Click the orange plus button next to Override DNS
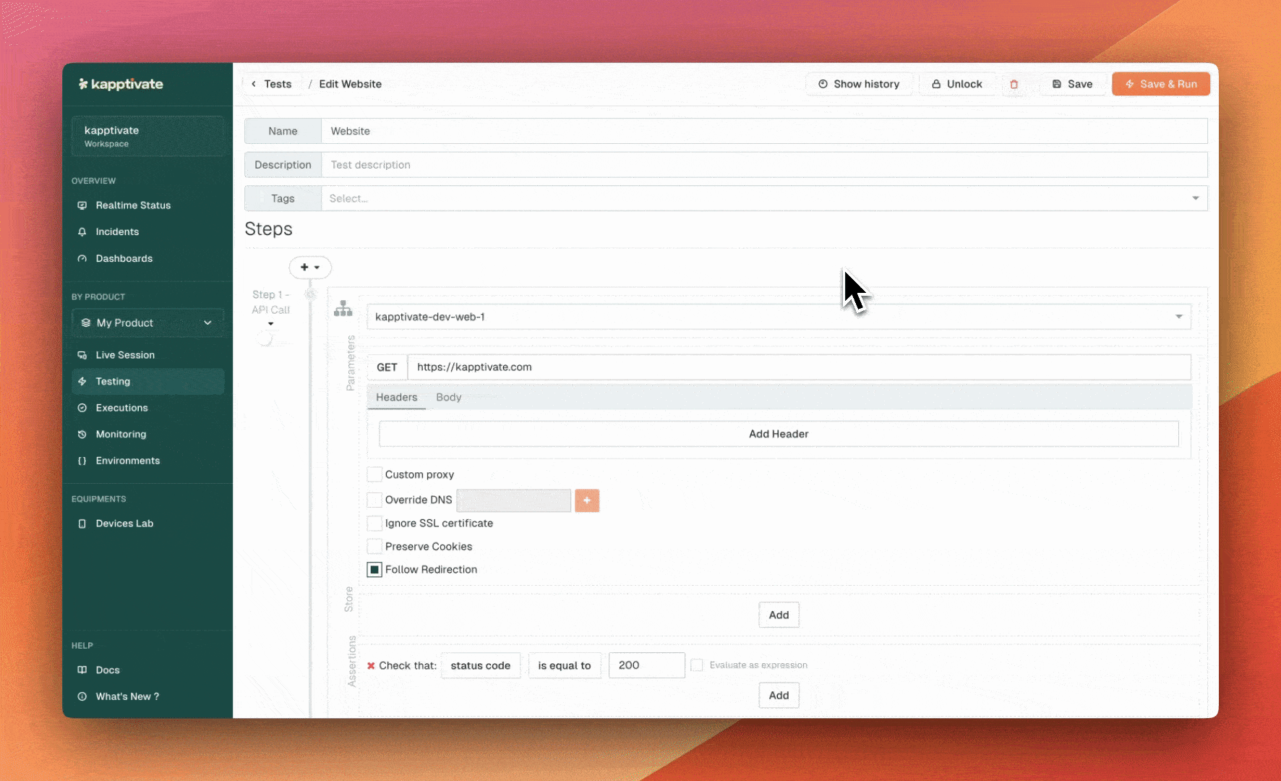 coord(586,500)
